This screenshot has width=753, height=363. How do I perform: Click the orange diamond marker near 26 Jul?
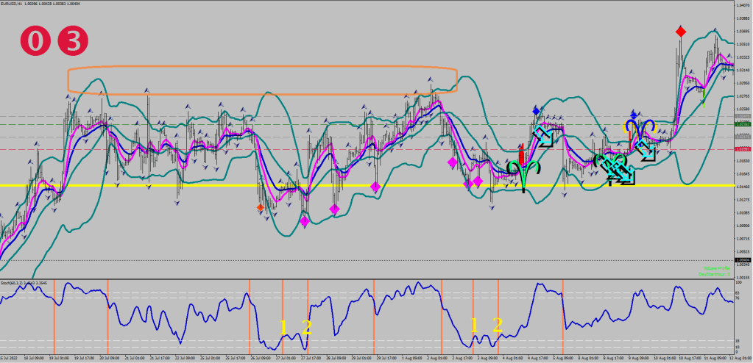click(x=261, y=208)
